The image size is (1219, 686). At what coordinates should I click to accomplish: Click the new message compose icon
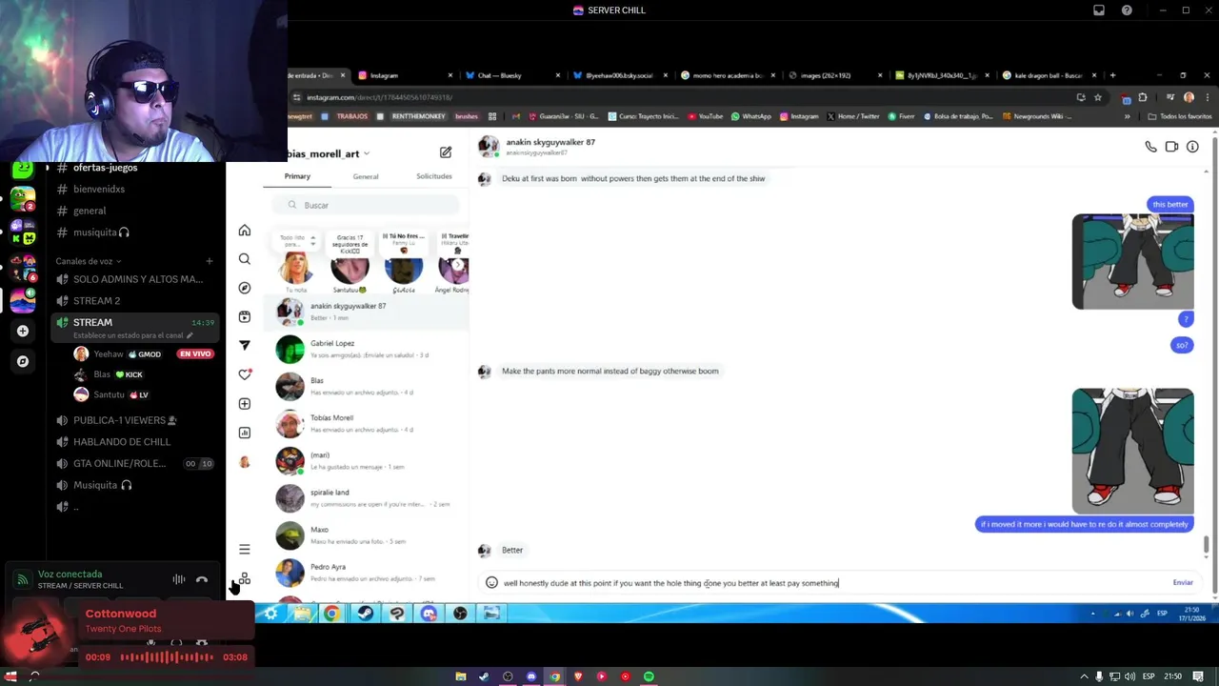[x=446, y=152]
